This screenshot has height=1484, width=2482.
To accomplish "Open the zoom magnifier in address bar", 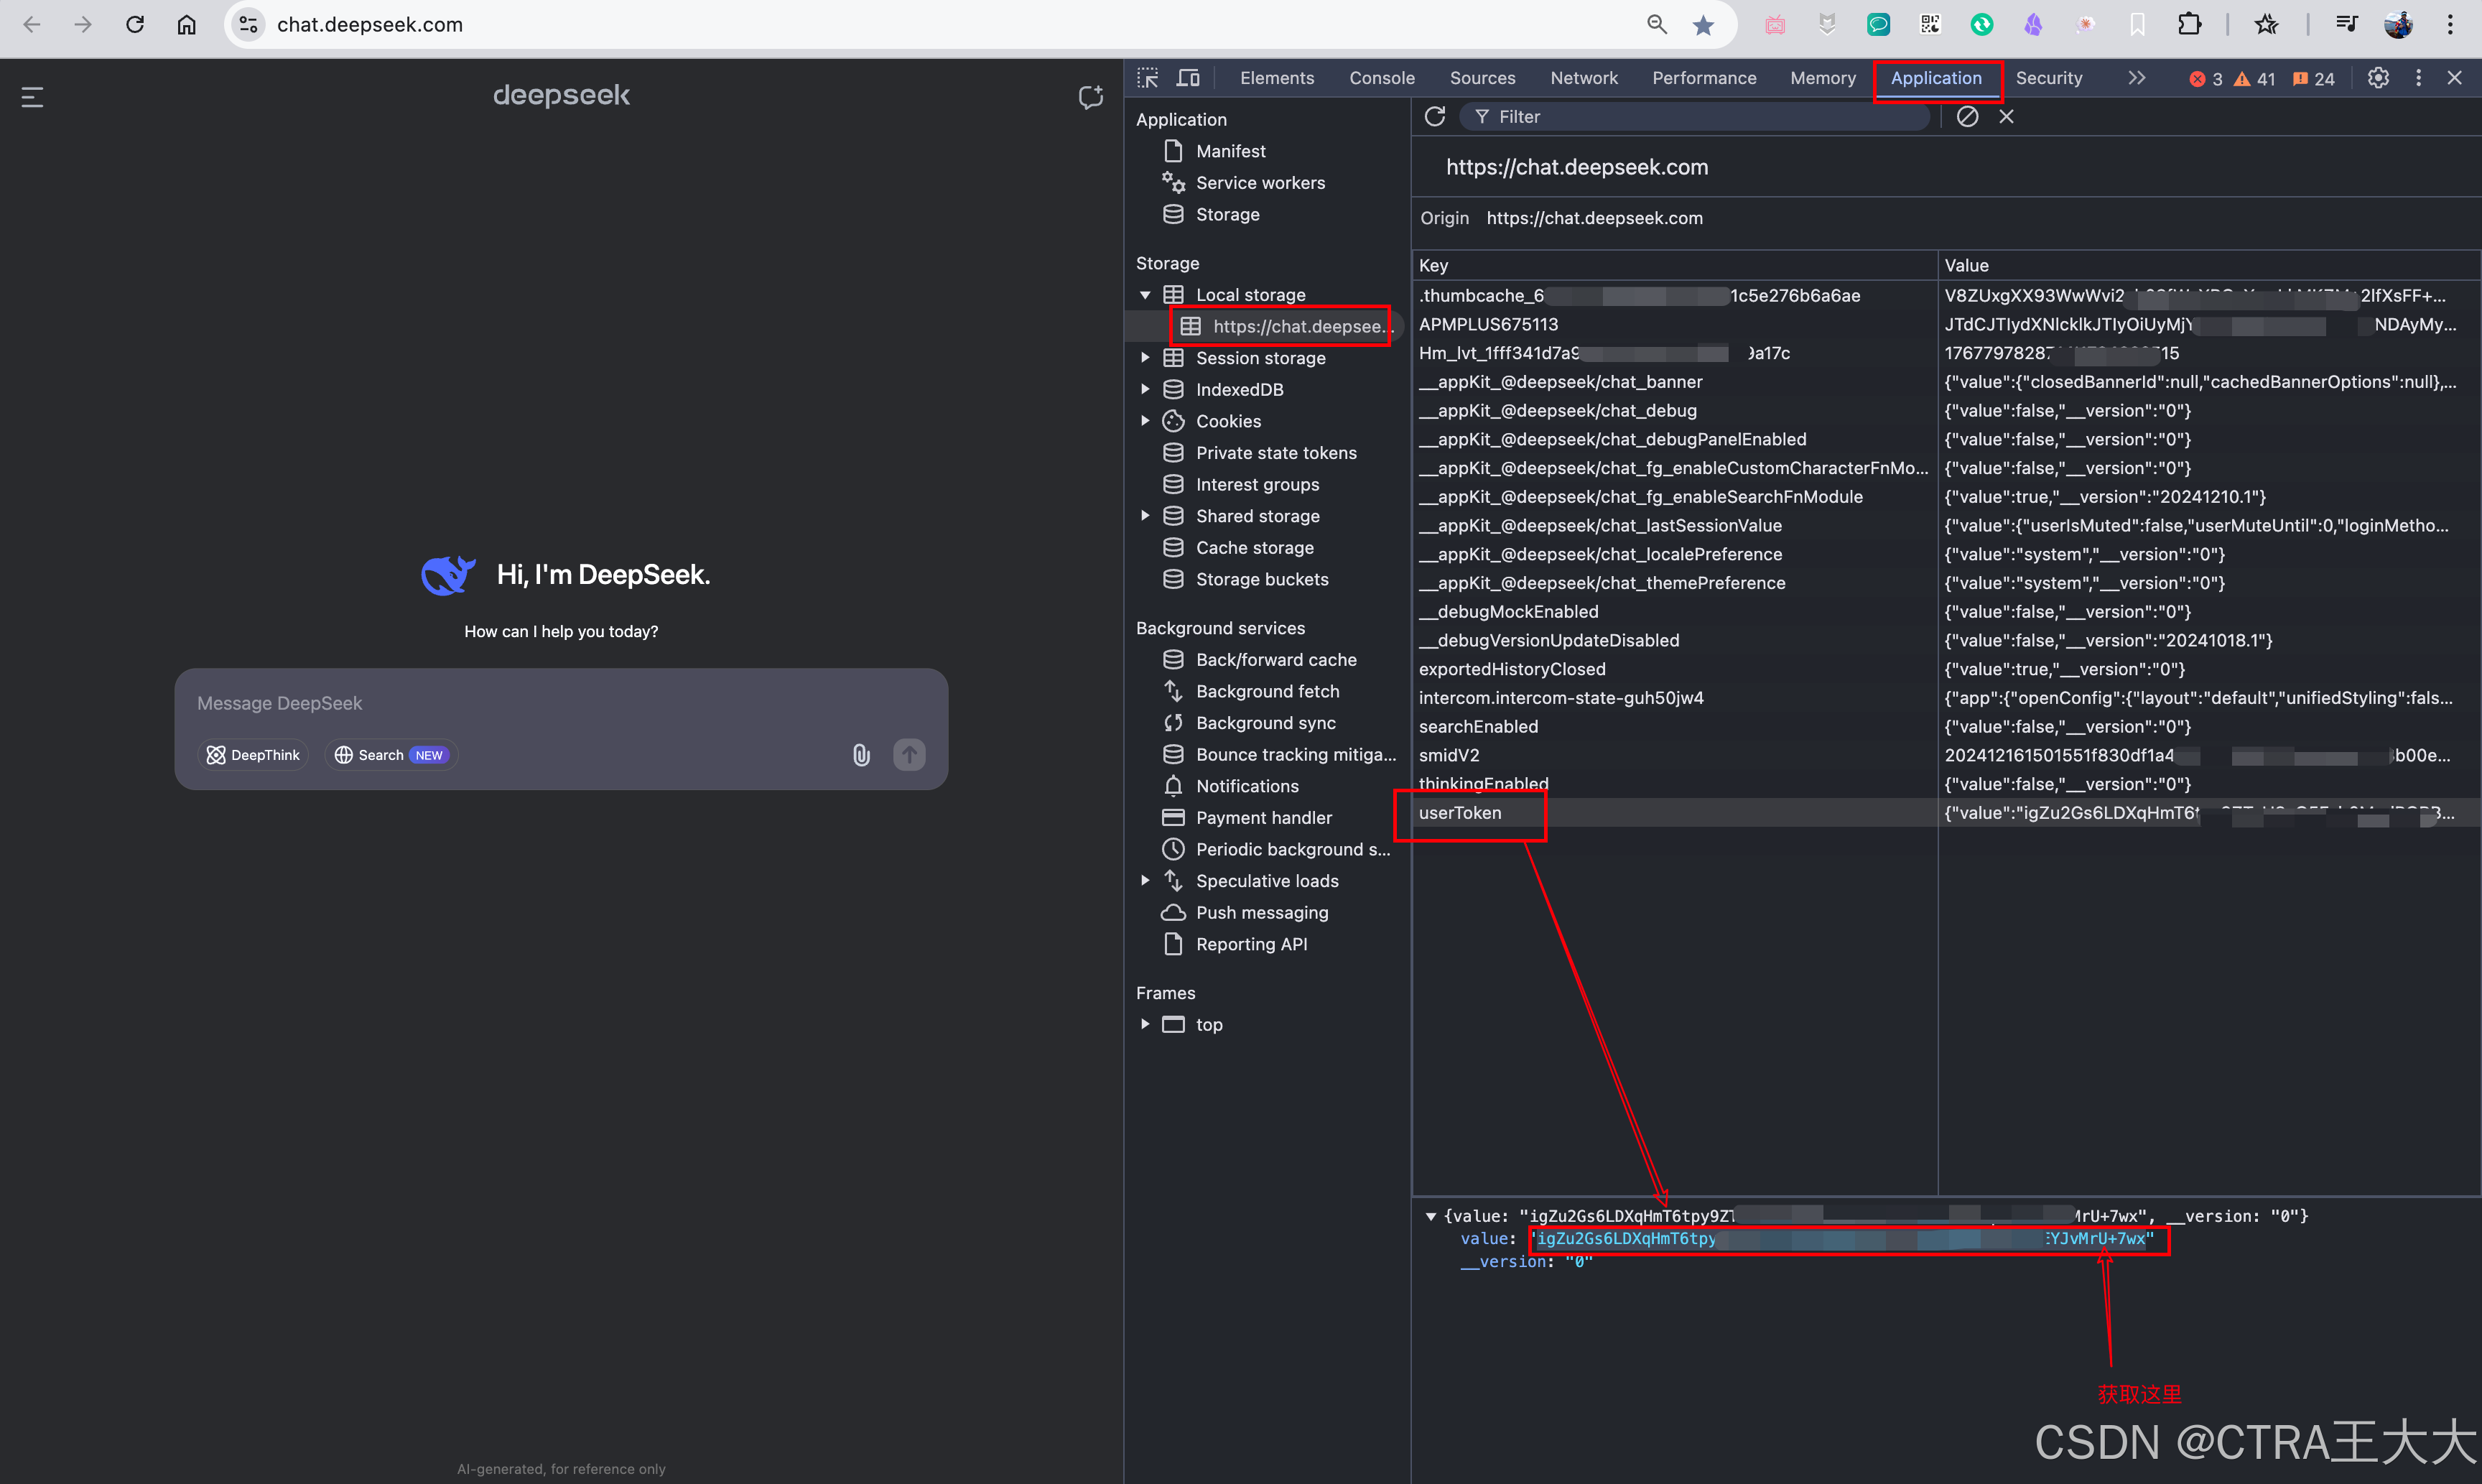I will (x=1656, y=24).
